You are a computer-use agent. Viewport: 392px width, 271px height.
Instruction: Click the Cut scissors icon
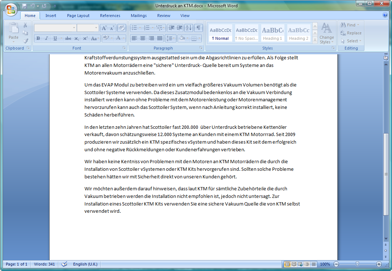point(25,25)
